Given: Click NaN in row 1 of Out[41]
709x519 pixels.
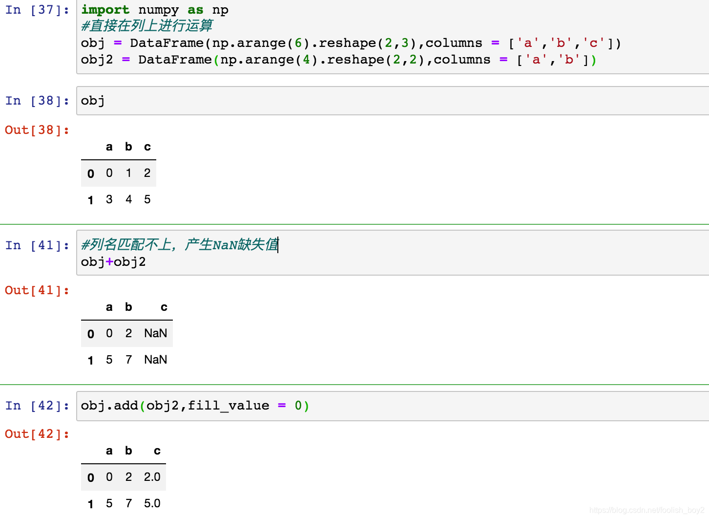Looking at the screenshot, I should point(156,360).
